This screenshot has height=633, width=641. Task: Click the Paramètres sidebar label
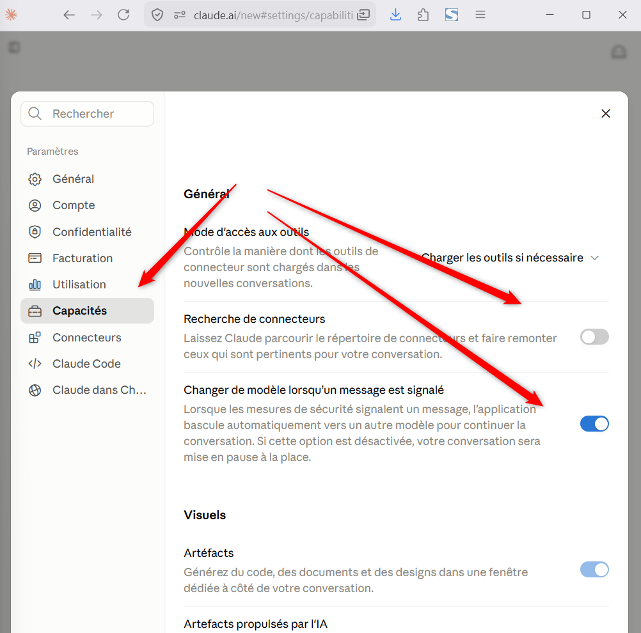click(x=52, y=151)
